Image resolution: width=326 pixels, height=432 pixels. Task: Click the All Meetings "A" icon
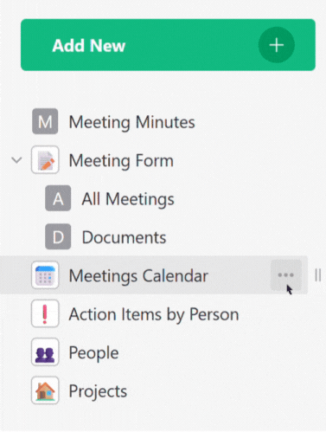coord(58,198)
